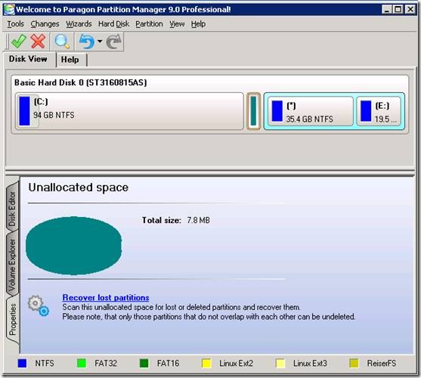
Task: Open the Hard Disk menu
Action: [113, 24]
